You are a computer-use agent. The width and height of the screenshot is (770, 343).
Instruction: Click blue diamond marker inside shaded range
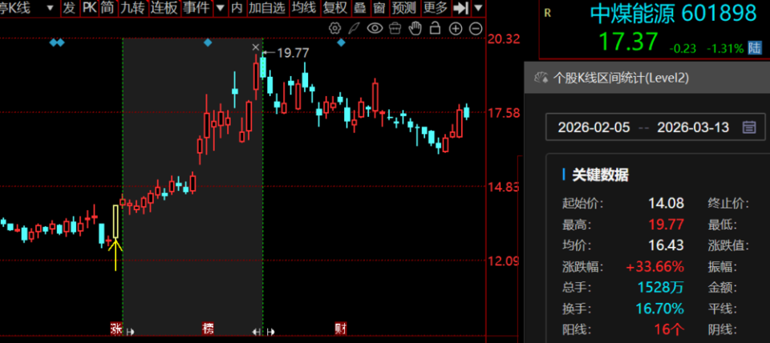click(x=208, y=42)
